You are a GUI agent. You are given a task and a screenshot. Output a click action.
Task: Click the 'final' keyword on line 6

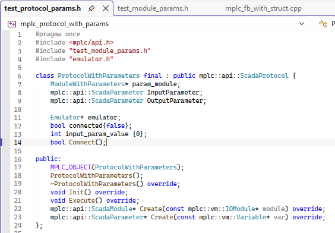pos(153,75)
